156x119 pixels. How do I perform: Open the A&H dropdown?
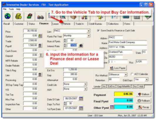(x=85, y=89)
